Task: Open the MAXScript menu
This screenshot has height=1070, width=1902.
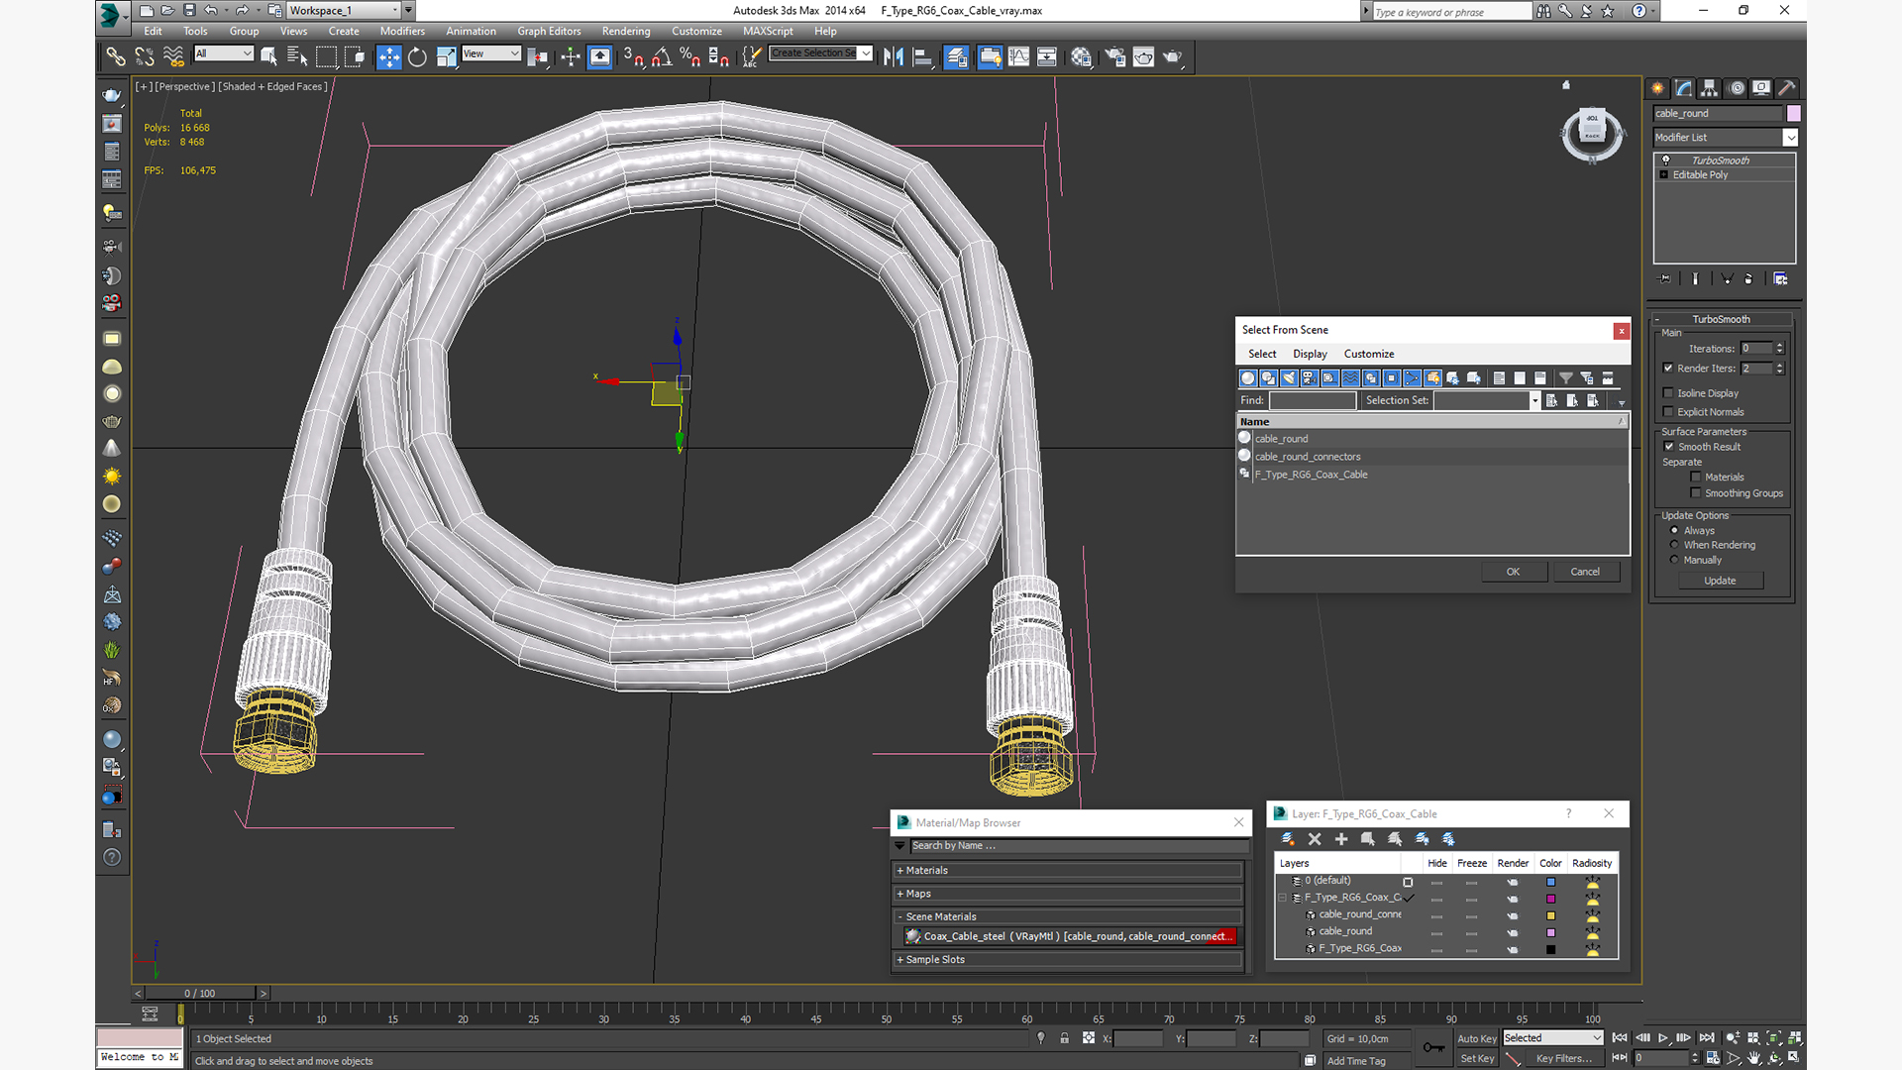Action: (x=768, y=31)
